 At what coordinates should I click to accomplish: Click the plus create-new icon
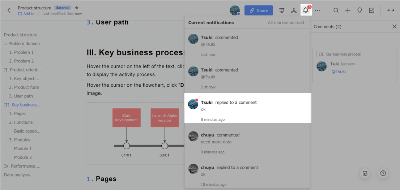(x=348, y=10)
